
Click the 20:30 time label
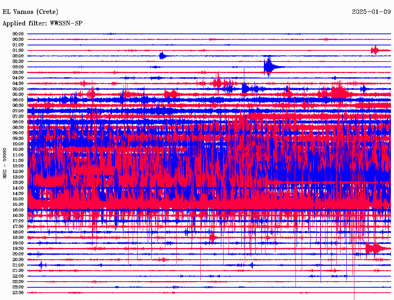coord(18,260)
